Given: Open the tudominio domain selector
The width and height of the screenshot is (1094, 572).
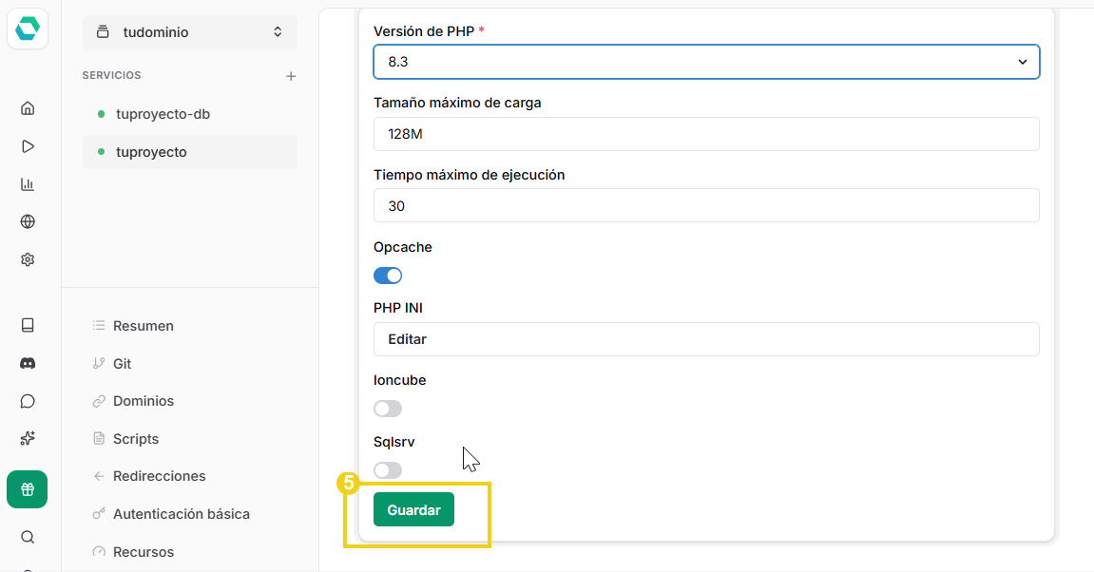Looking at the screenshot, I should (x=189, y=31).
